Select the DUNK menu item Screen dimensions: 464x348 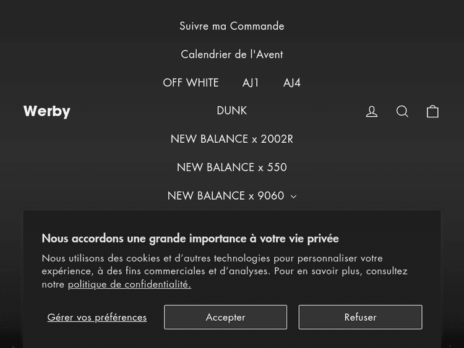point(232,111)
